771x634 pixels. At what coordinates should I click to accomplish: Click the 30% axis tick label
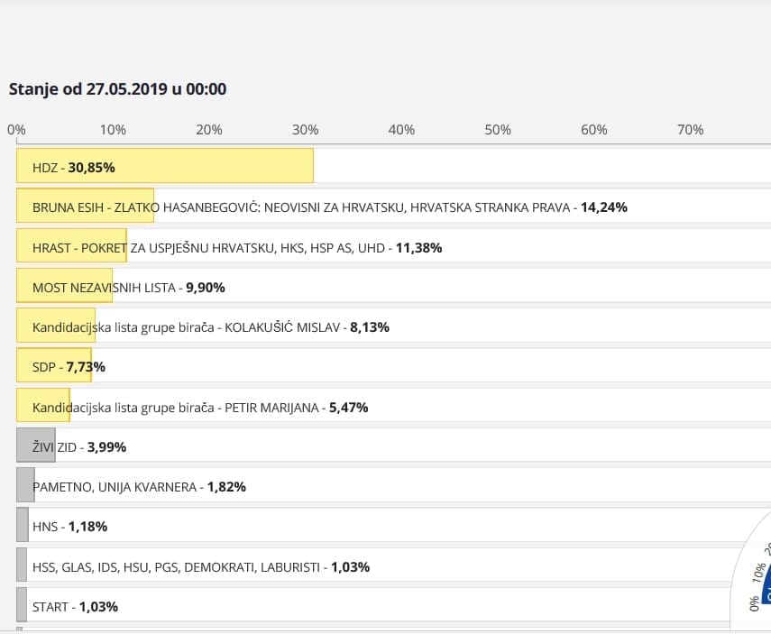tap(305, 130)
